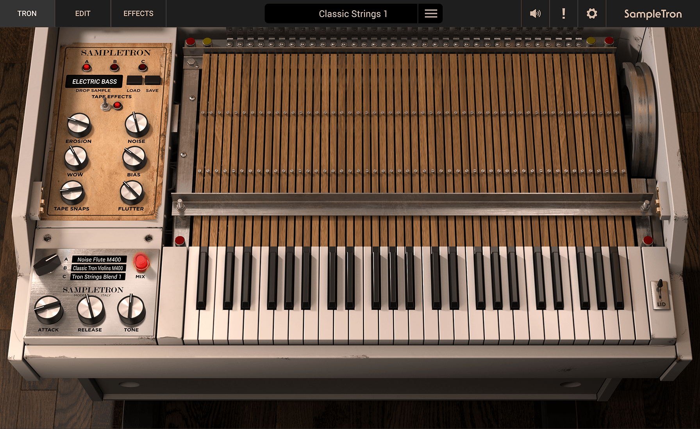This screenshot has width=700, height=429.
Task: Flip the TAPE EFFECTS toggle switch
Action: (x=105, y=104)
